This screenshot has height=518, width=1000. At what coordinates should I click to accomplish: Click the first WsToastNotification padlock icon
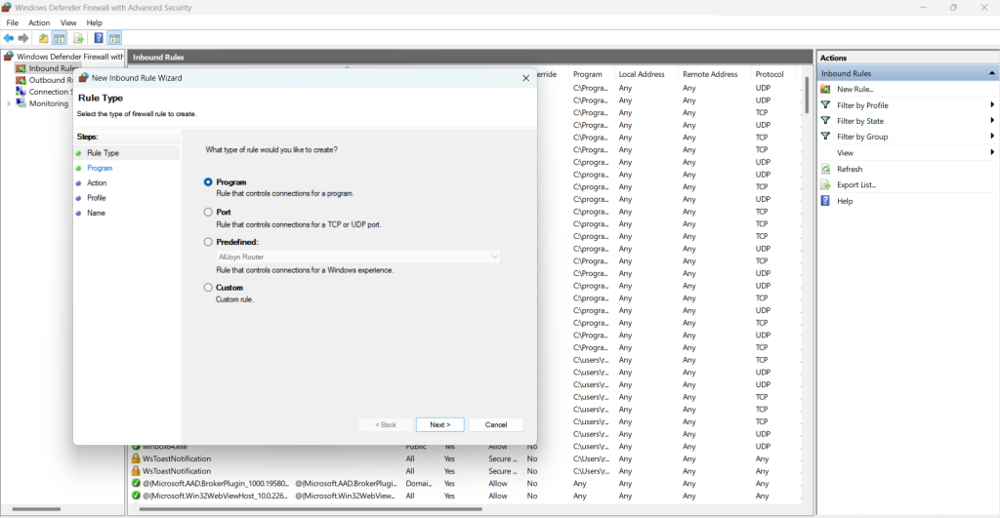tap(136, 458)
